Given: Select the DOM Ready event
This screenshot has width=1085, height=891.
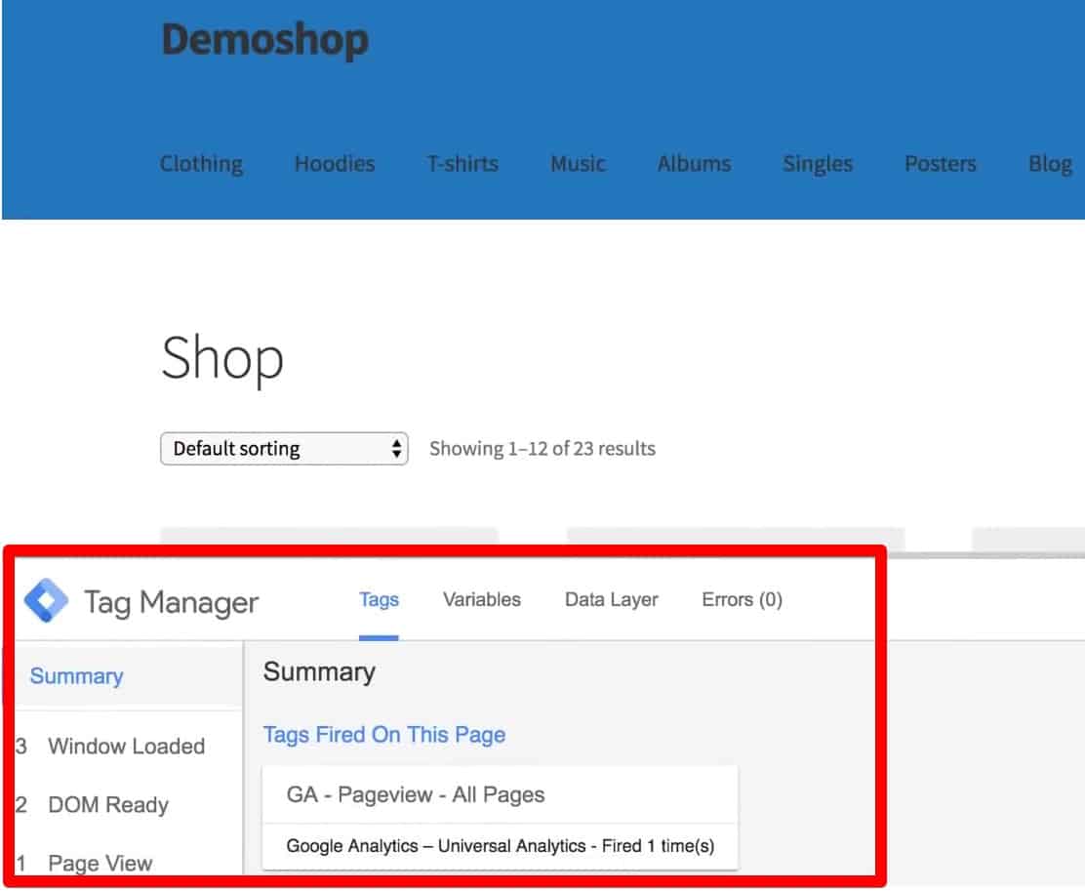Looking at the screenshot, I should coord(107,804).
